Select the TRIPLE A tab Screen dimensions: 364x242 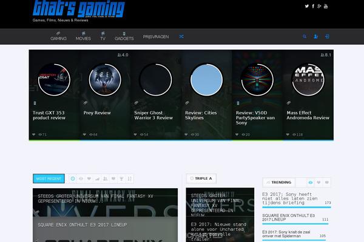[x=201, y=178]
